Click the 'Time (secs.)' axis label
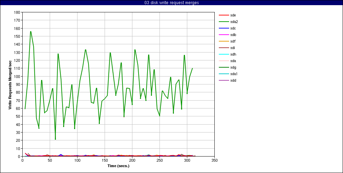The width and height of the screenshot is (343, 173). point(118,166)
